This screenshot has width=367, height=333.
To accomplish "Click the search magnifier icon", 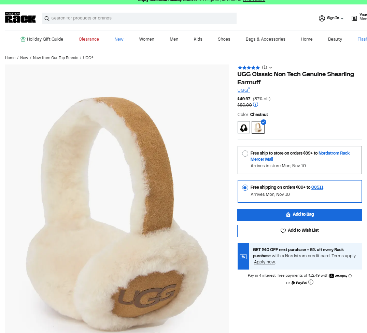I will click(x=47, y=18).
